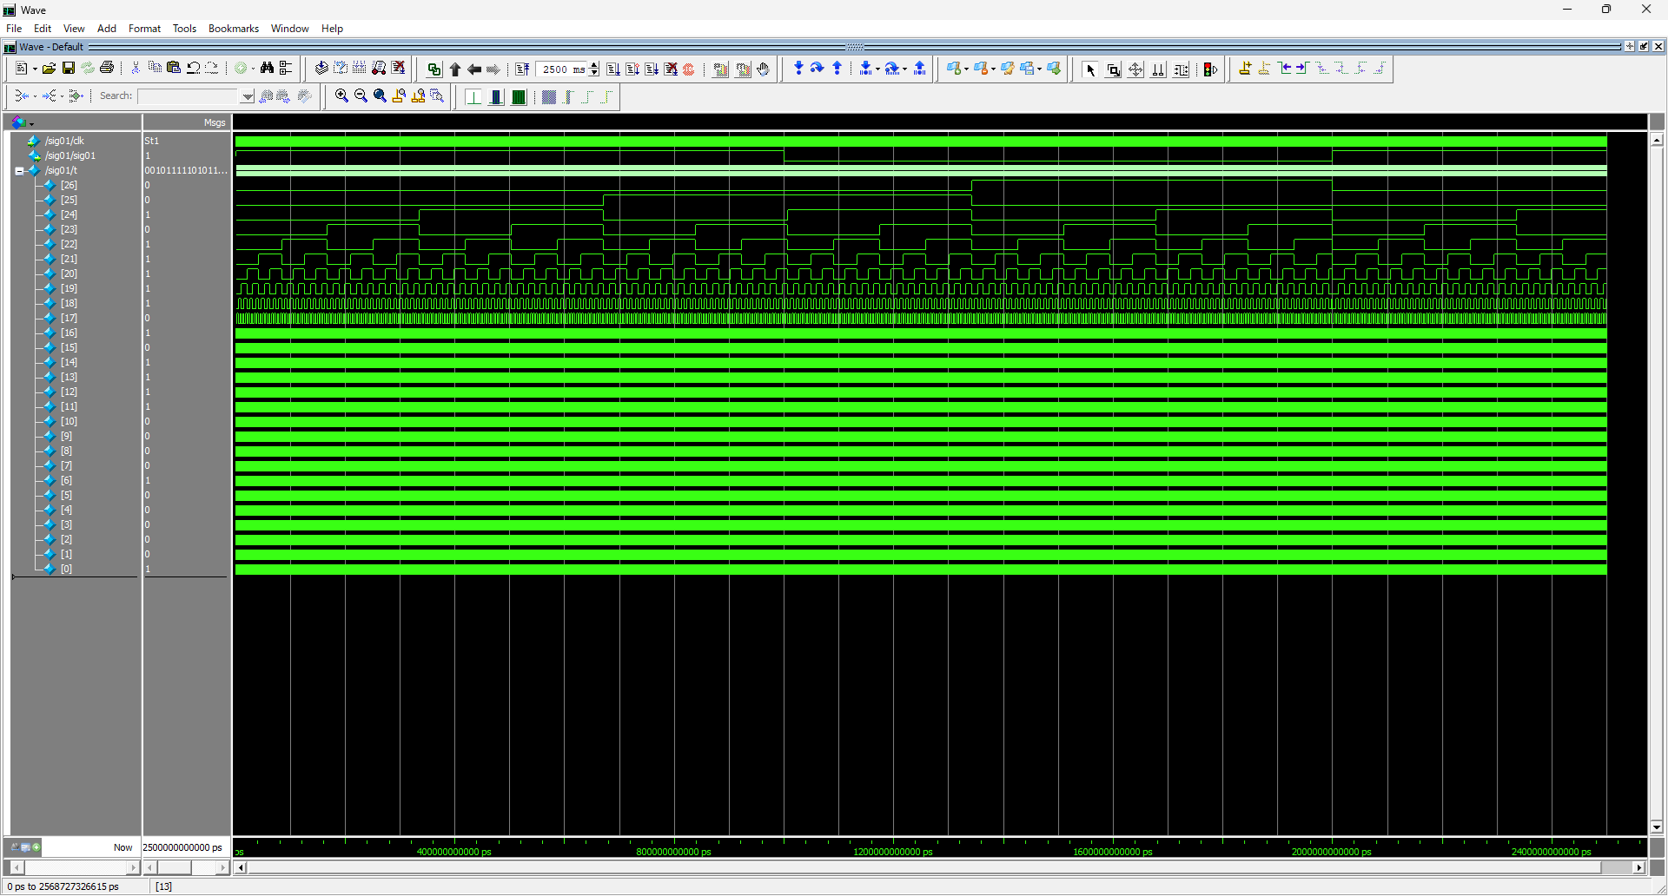Click inside the Search input field
The image size is (1668, 896).
coord(187,96)
